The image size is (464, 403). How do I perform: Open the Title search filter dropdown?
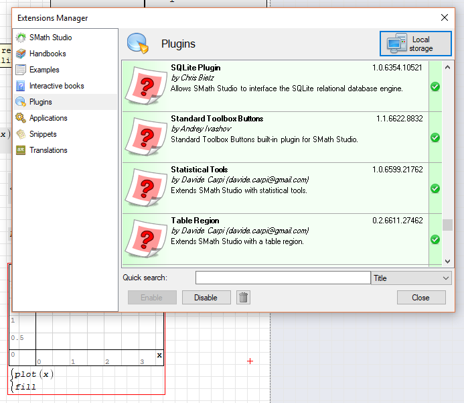[411, 278]
